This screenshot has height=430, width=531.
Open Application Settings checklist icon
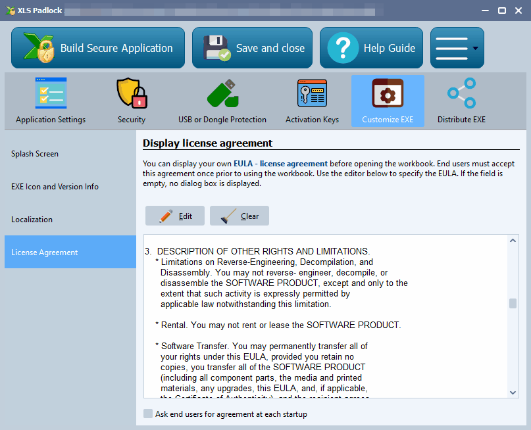click(x=51, y=93)
